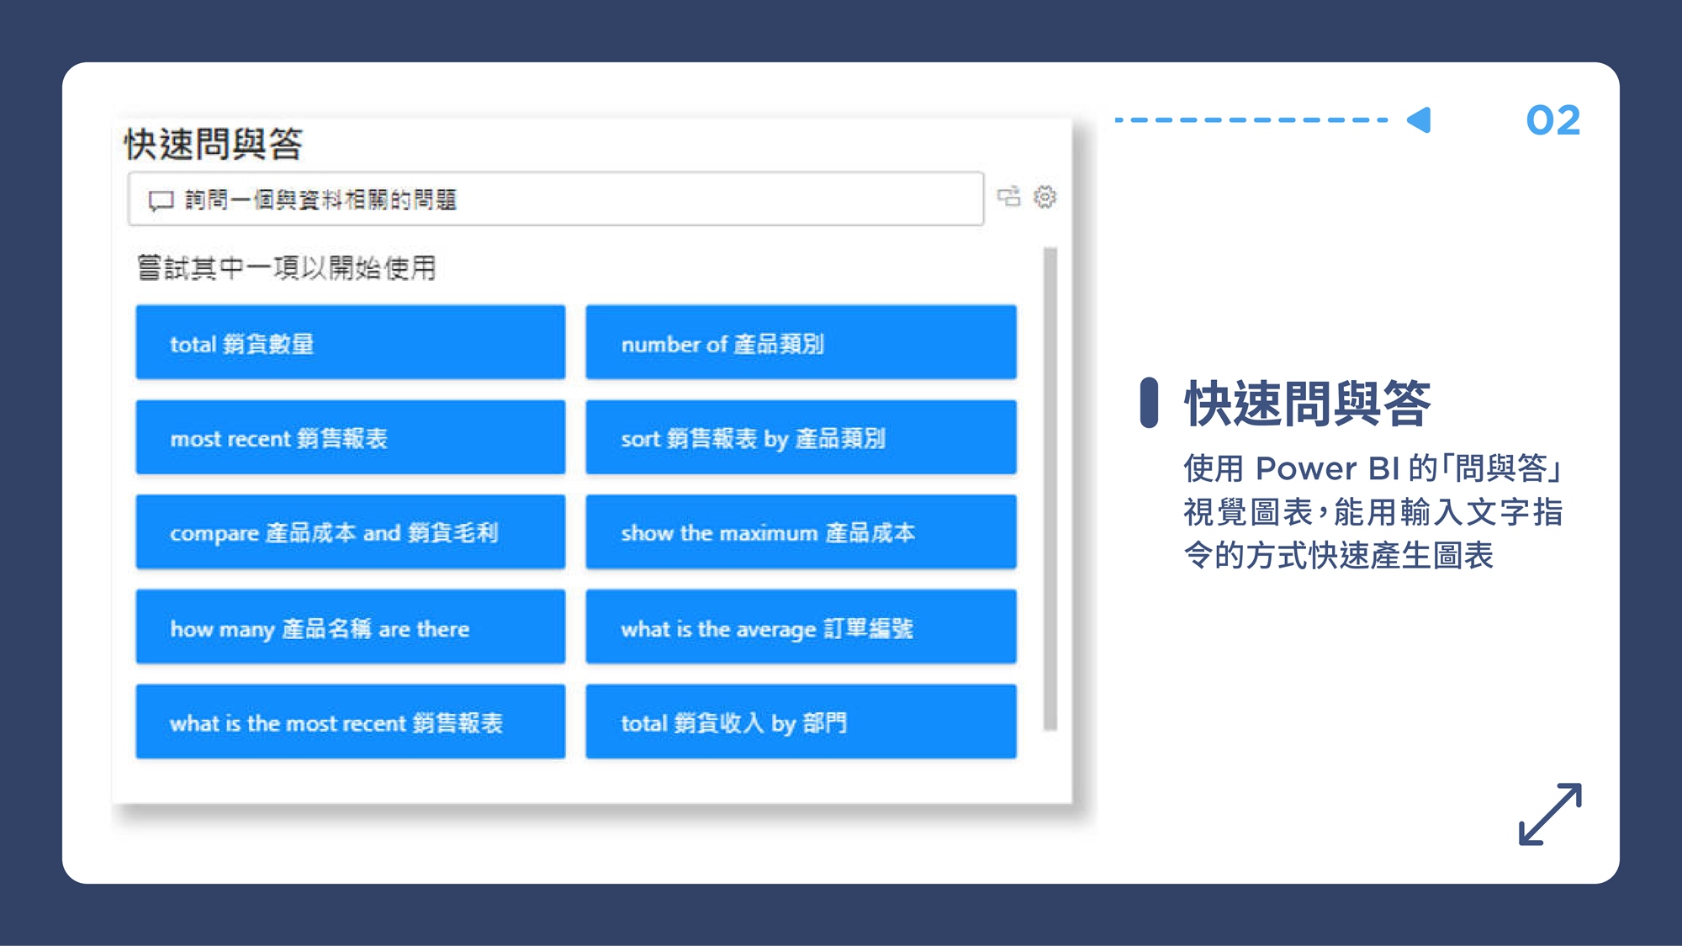Click the convert Q&A visual icon

pos(1008,197)
